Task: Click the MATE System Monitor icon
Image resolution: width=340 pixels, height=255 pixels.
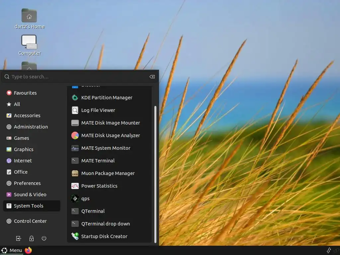Action: tap(75, 148)
